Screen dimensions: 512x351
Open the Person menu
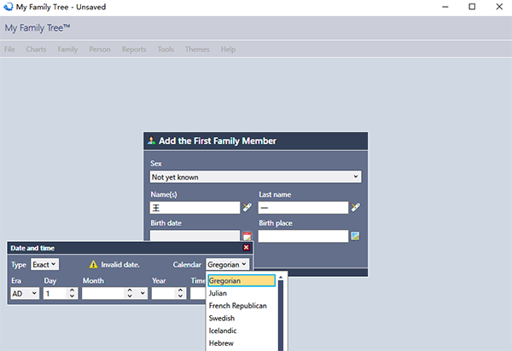[100, 49]
